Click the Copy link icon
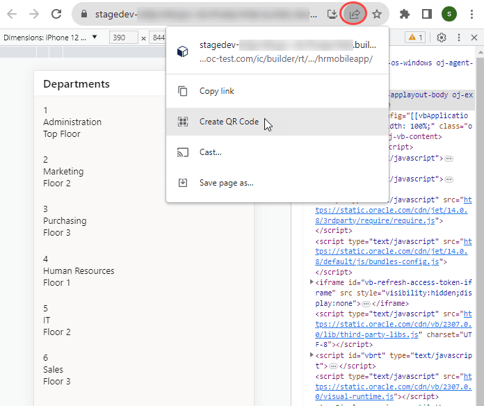 coord(183,91)
